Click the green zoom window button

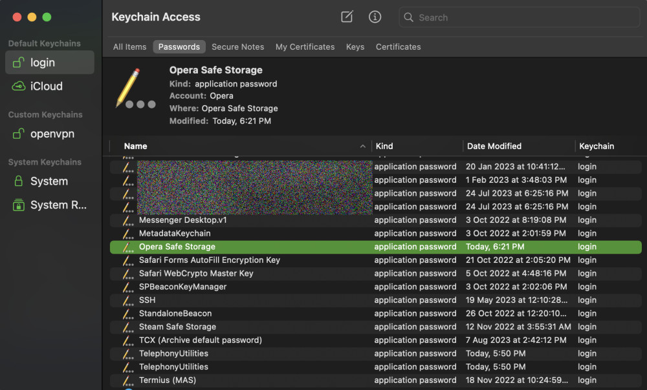(x=47, y=17)
